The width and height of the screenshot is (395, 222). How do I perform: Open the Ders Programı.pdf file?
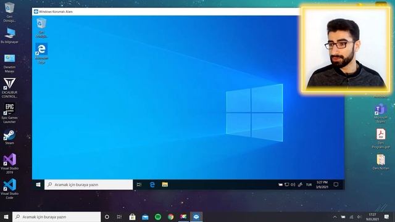click(381, 138)
